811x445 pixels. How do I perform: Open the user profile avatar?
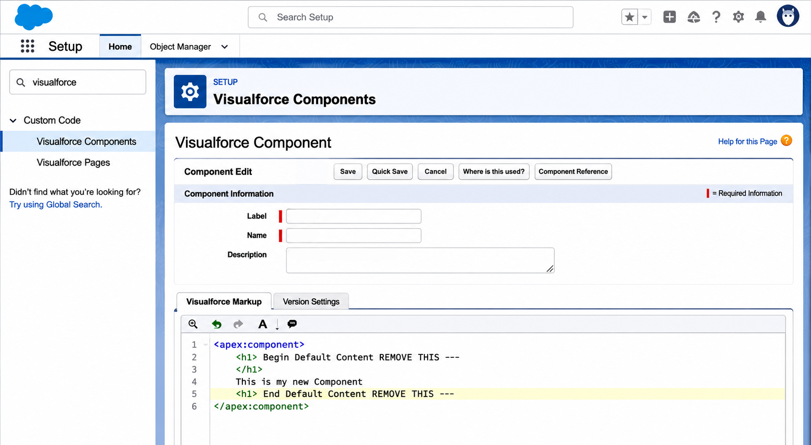tap(788, 16)
